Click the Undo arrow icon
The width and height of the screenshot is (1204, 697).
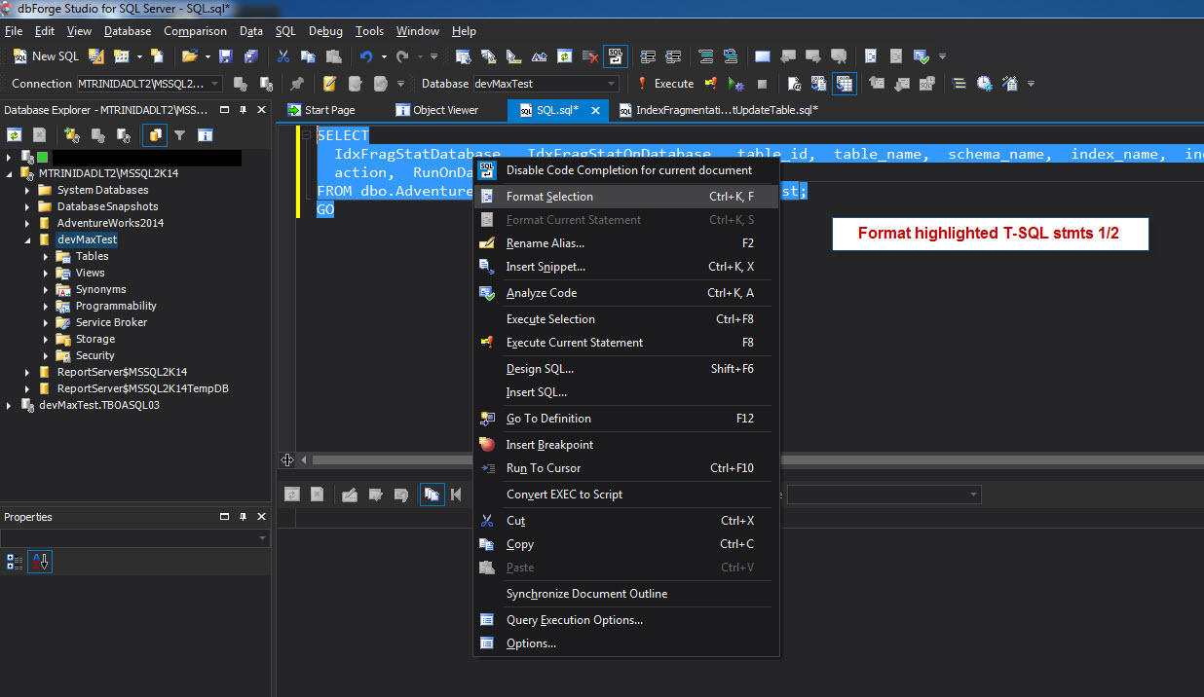click(366, 56)
